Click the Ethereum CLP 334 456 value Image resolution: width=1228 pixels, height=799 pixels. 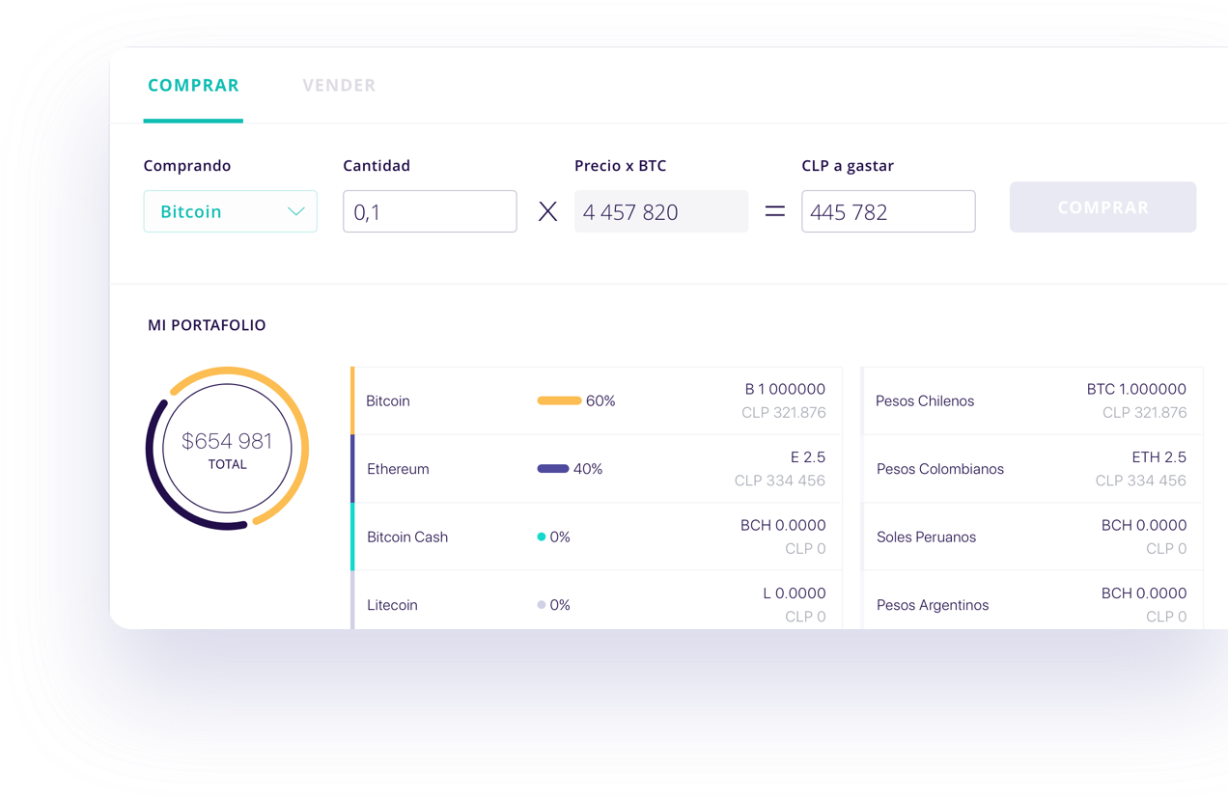[x=780, y=481]
